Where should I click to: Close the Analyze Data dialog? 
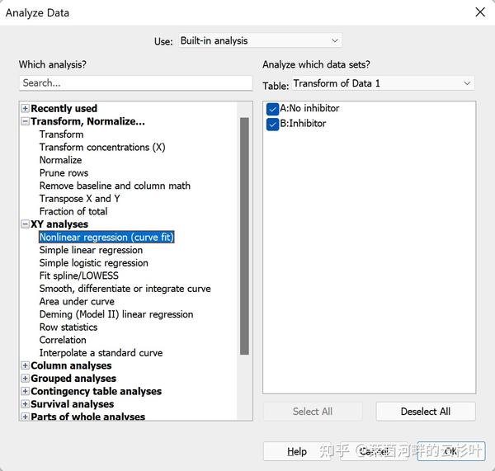click(480, 12)
